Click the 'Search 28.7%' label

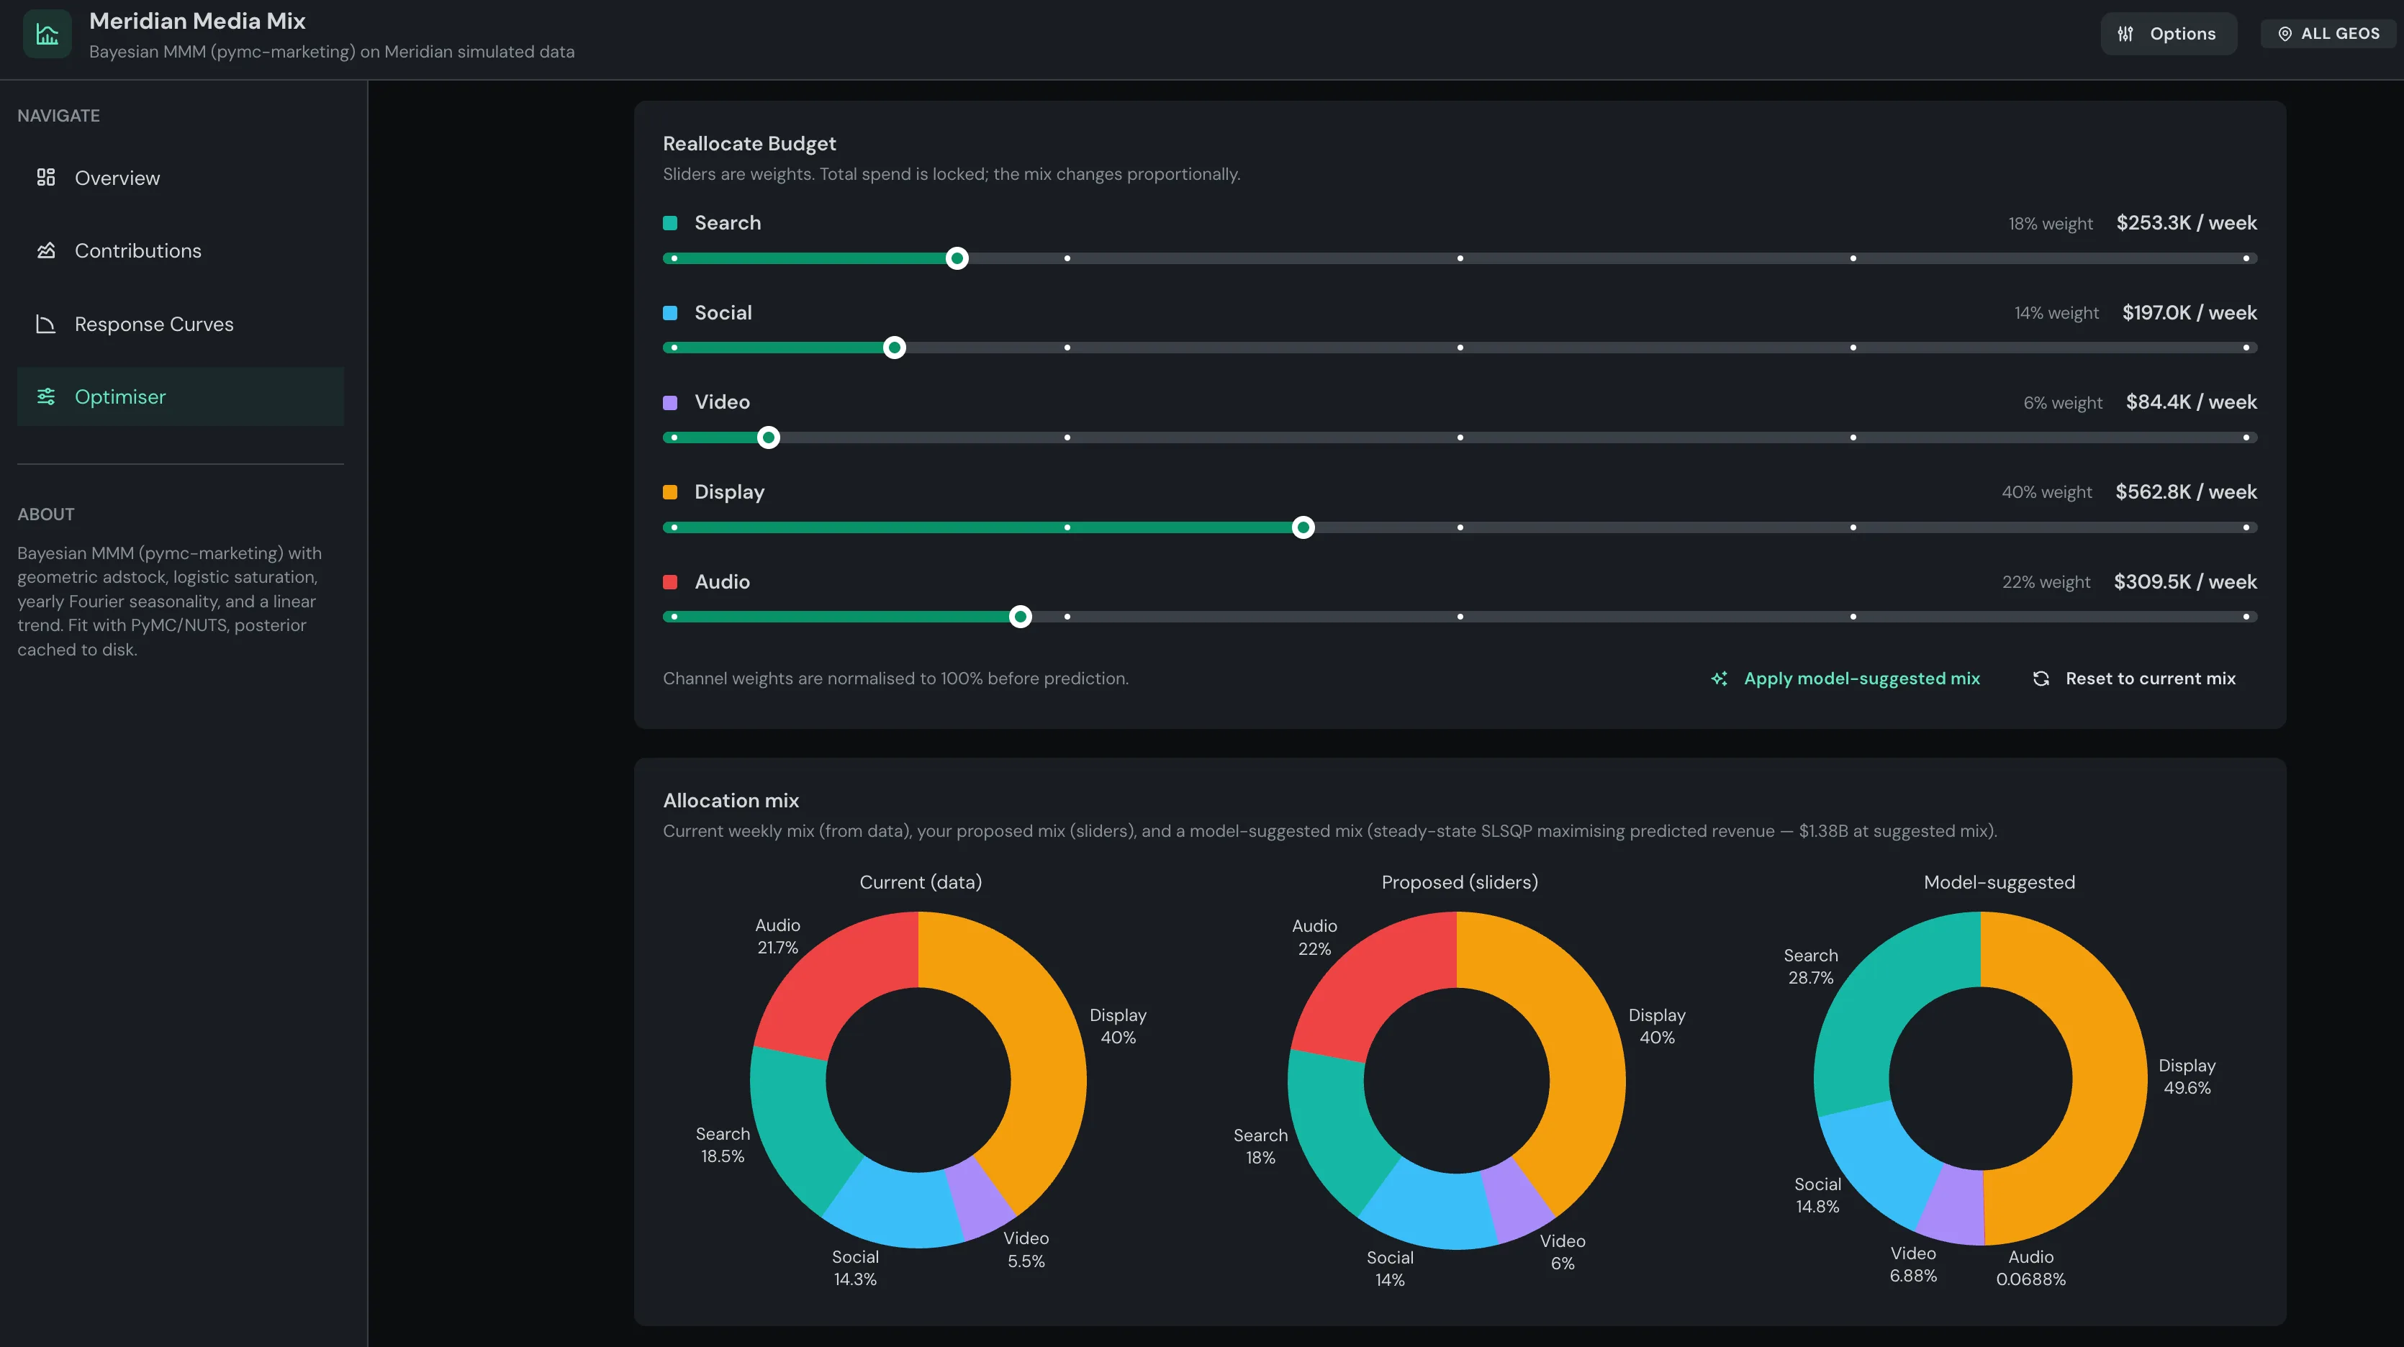coord(1810,966)
